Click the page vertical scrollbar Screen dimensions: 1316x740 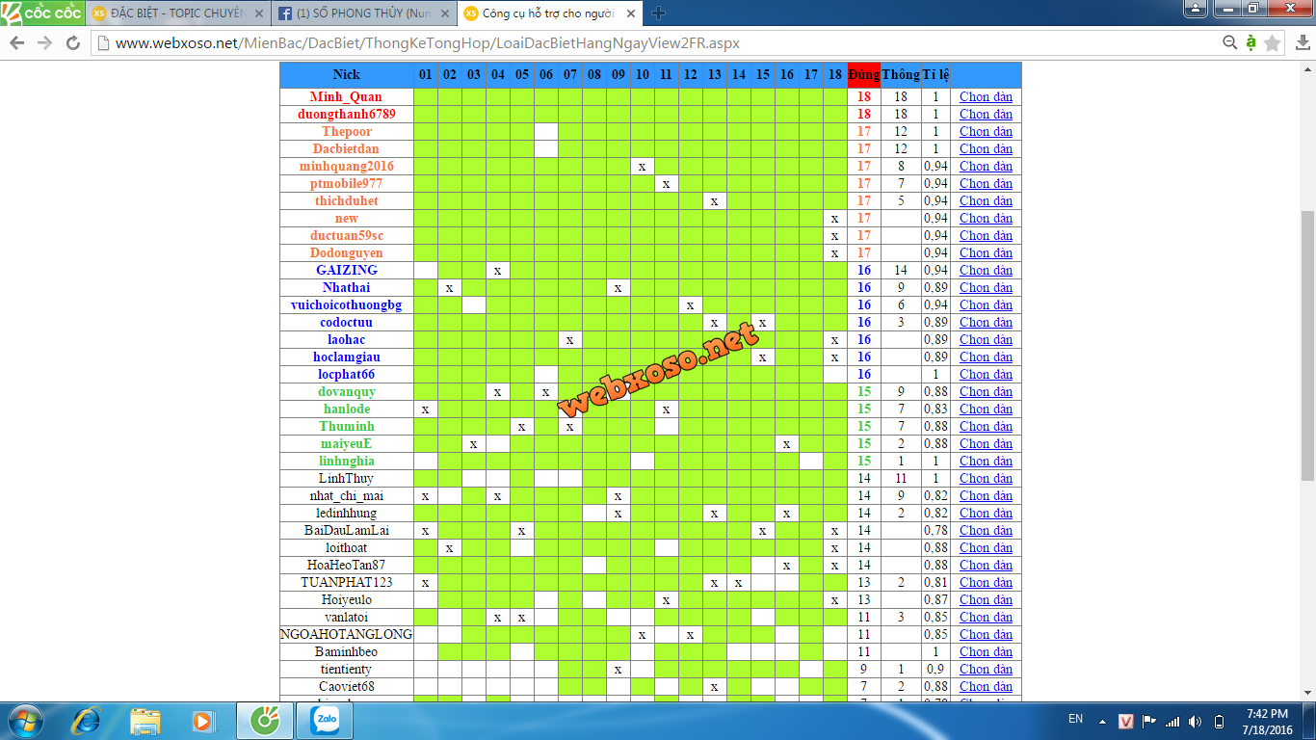(x=1307, y=345)
